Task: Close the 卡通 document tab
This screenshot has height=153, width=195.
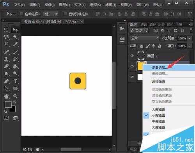Action: [x=81, y=21]
